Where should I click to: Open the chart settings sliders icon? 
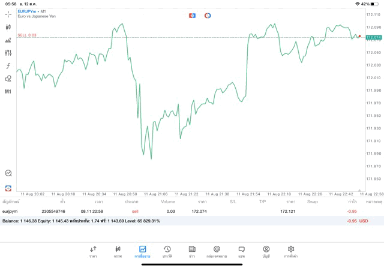pyautogui.click(x=8, y=53)
